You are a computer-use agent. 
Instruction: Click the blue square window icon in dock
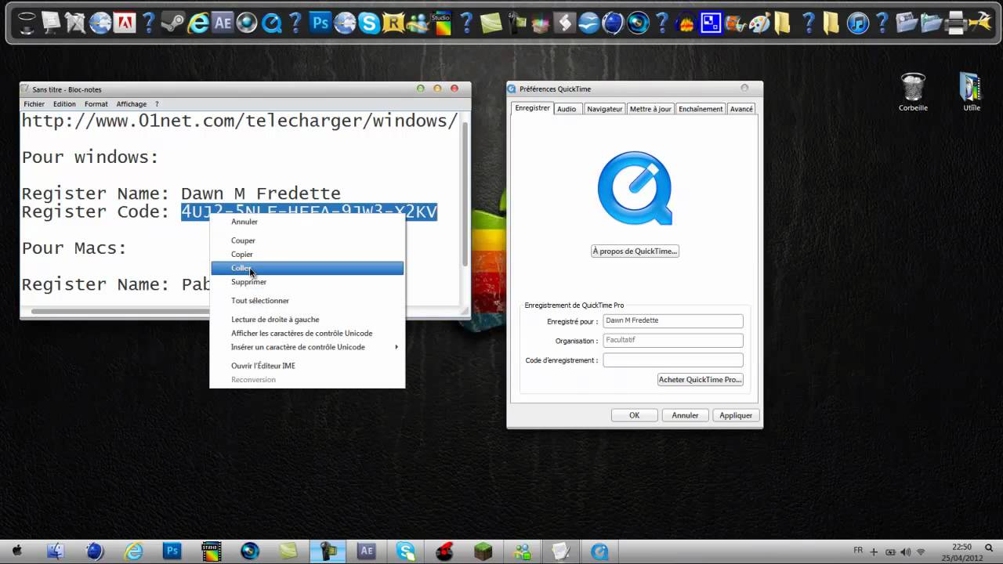coord(710,23)
